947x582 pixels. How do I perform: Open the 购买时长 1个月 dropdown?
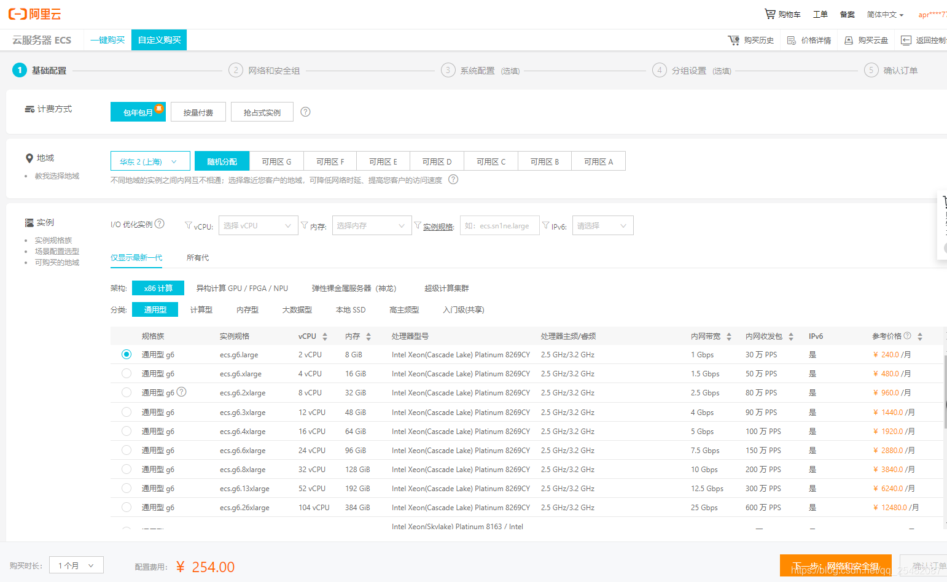coord(76,565)
